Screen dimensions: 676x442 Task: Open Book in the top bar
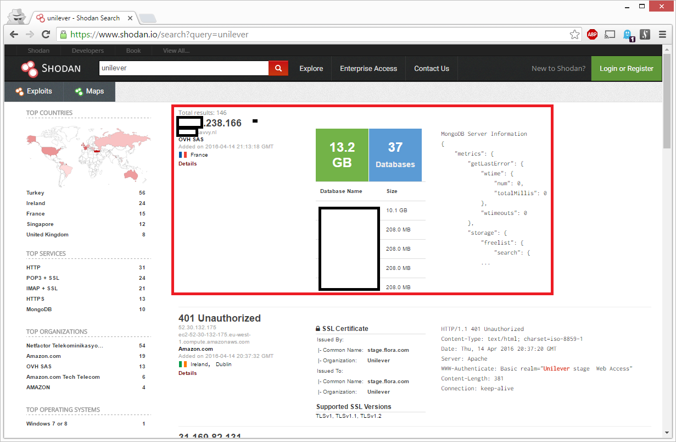133,51
